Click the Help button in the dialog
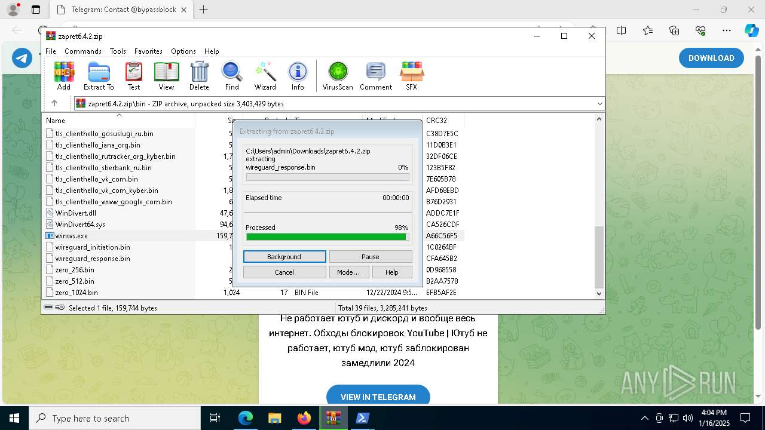The width and height of the screenshot is (765, 430). (x=392, y=272)
